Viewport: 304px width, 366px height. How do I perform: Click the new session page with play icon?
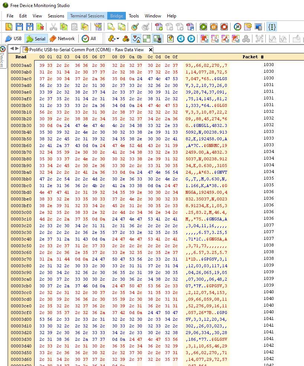point(159,27)
